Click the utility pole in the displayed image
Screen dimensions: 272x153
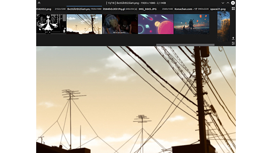(x=200, y=98)
